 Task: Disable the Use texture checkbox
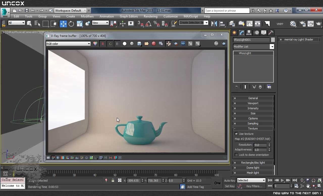pos(236,134)
